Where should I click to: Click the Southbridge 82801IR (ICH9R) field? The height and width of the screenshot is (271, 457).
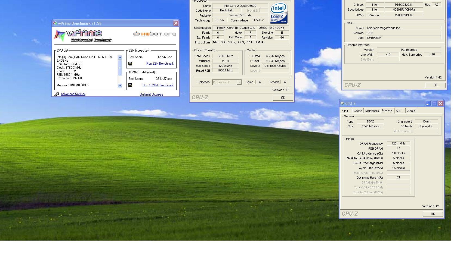404,10
